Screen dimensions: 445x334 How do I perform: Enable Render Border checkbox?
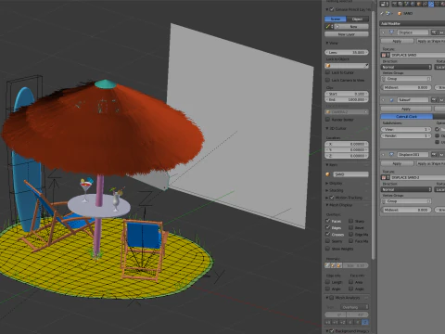(327, 120)
